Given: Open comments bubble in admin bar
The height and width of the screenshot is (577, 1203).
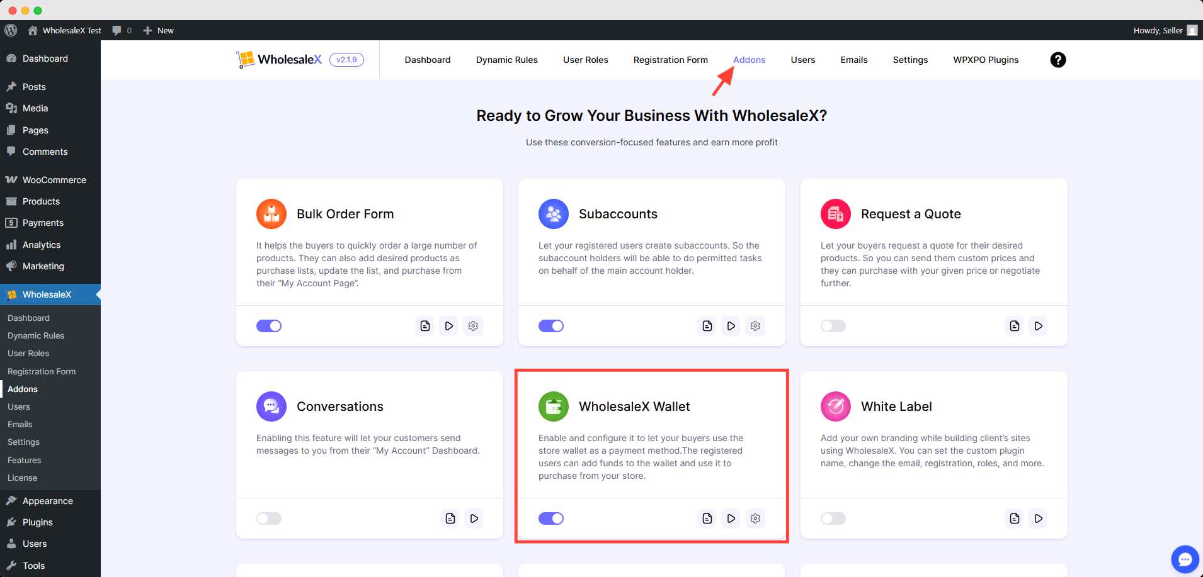Looking at the screenshot, I should pyautogui.click(x=122, y=30).
